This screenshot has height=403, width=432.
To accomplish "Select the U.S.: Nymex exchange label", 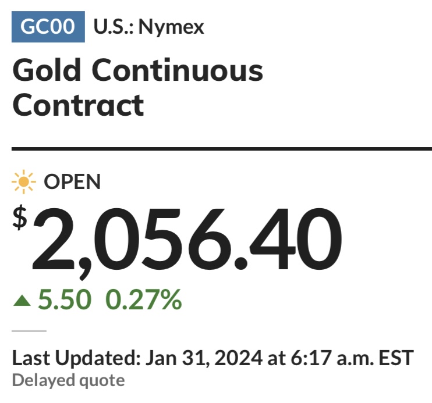I will 149,27.
